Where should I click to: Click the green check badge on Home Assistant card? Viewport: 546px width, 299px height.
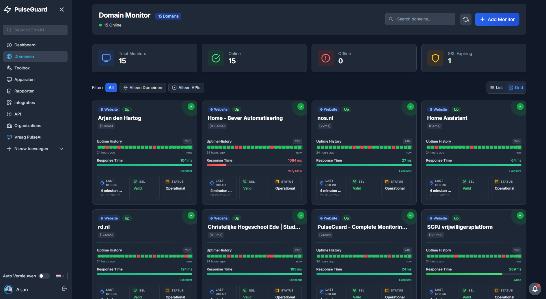point(520,107)
